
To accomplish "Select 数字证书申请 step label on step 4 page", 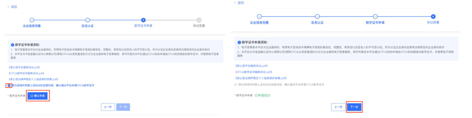I will pyautogui.click(x=375, y=23).
